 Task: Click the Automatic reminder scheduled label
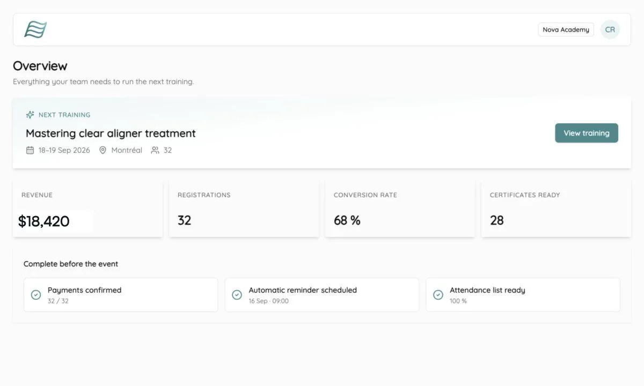(x=303, y=290)
